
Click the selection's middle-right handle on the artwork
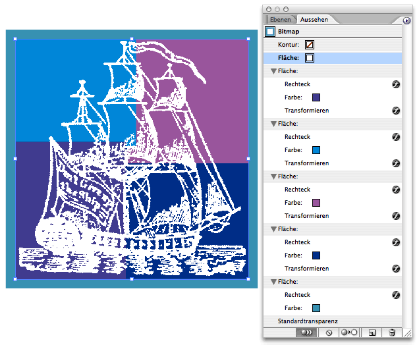(x=248, y=159)
